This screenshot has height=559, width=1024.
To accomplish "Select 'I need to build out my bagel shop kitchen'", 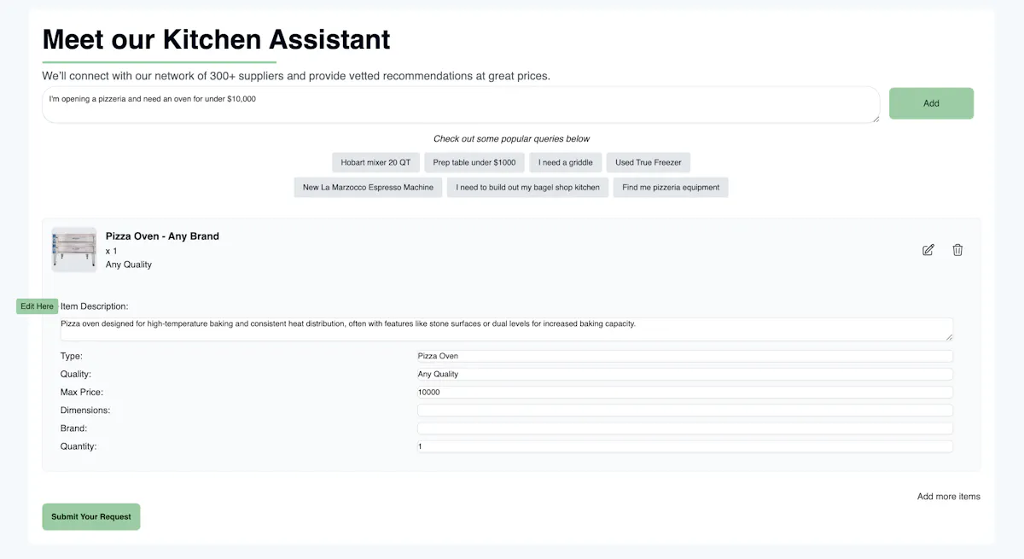I will click(527, 187).
